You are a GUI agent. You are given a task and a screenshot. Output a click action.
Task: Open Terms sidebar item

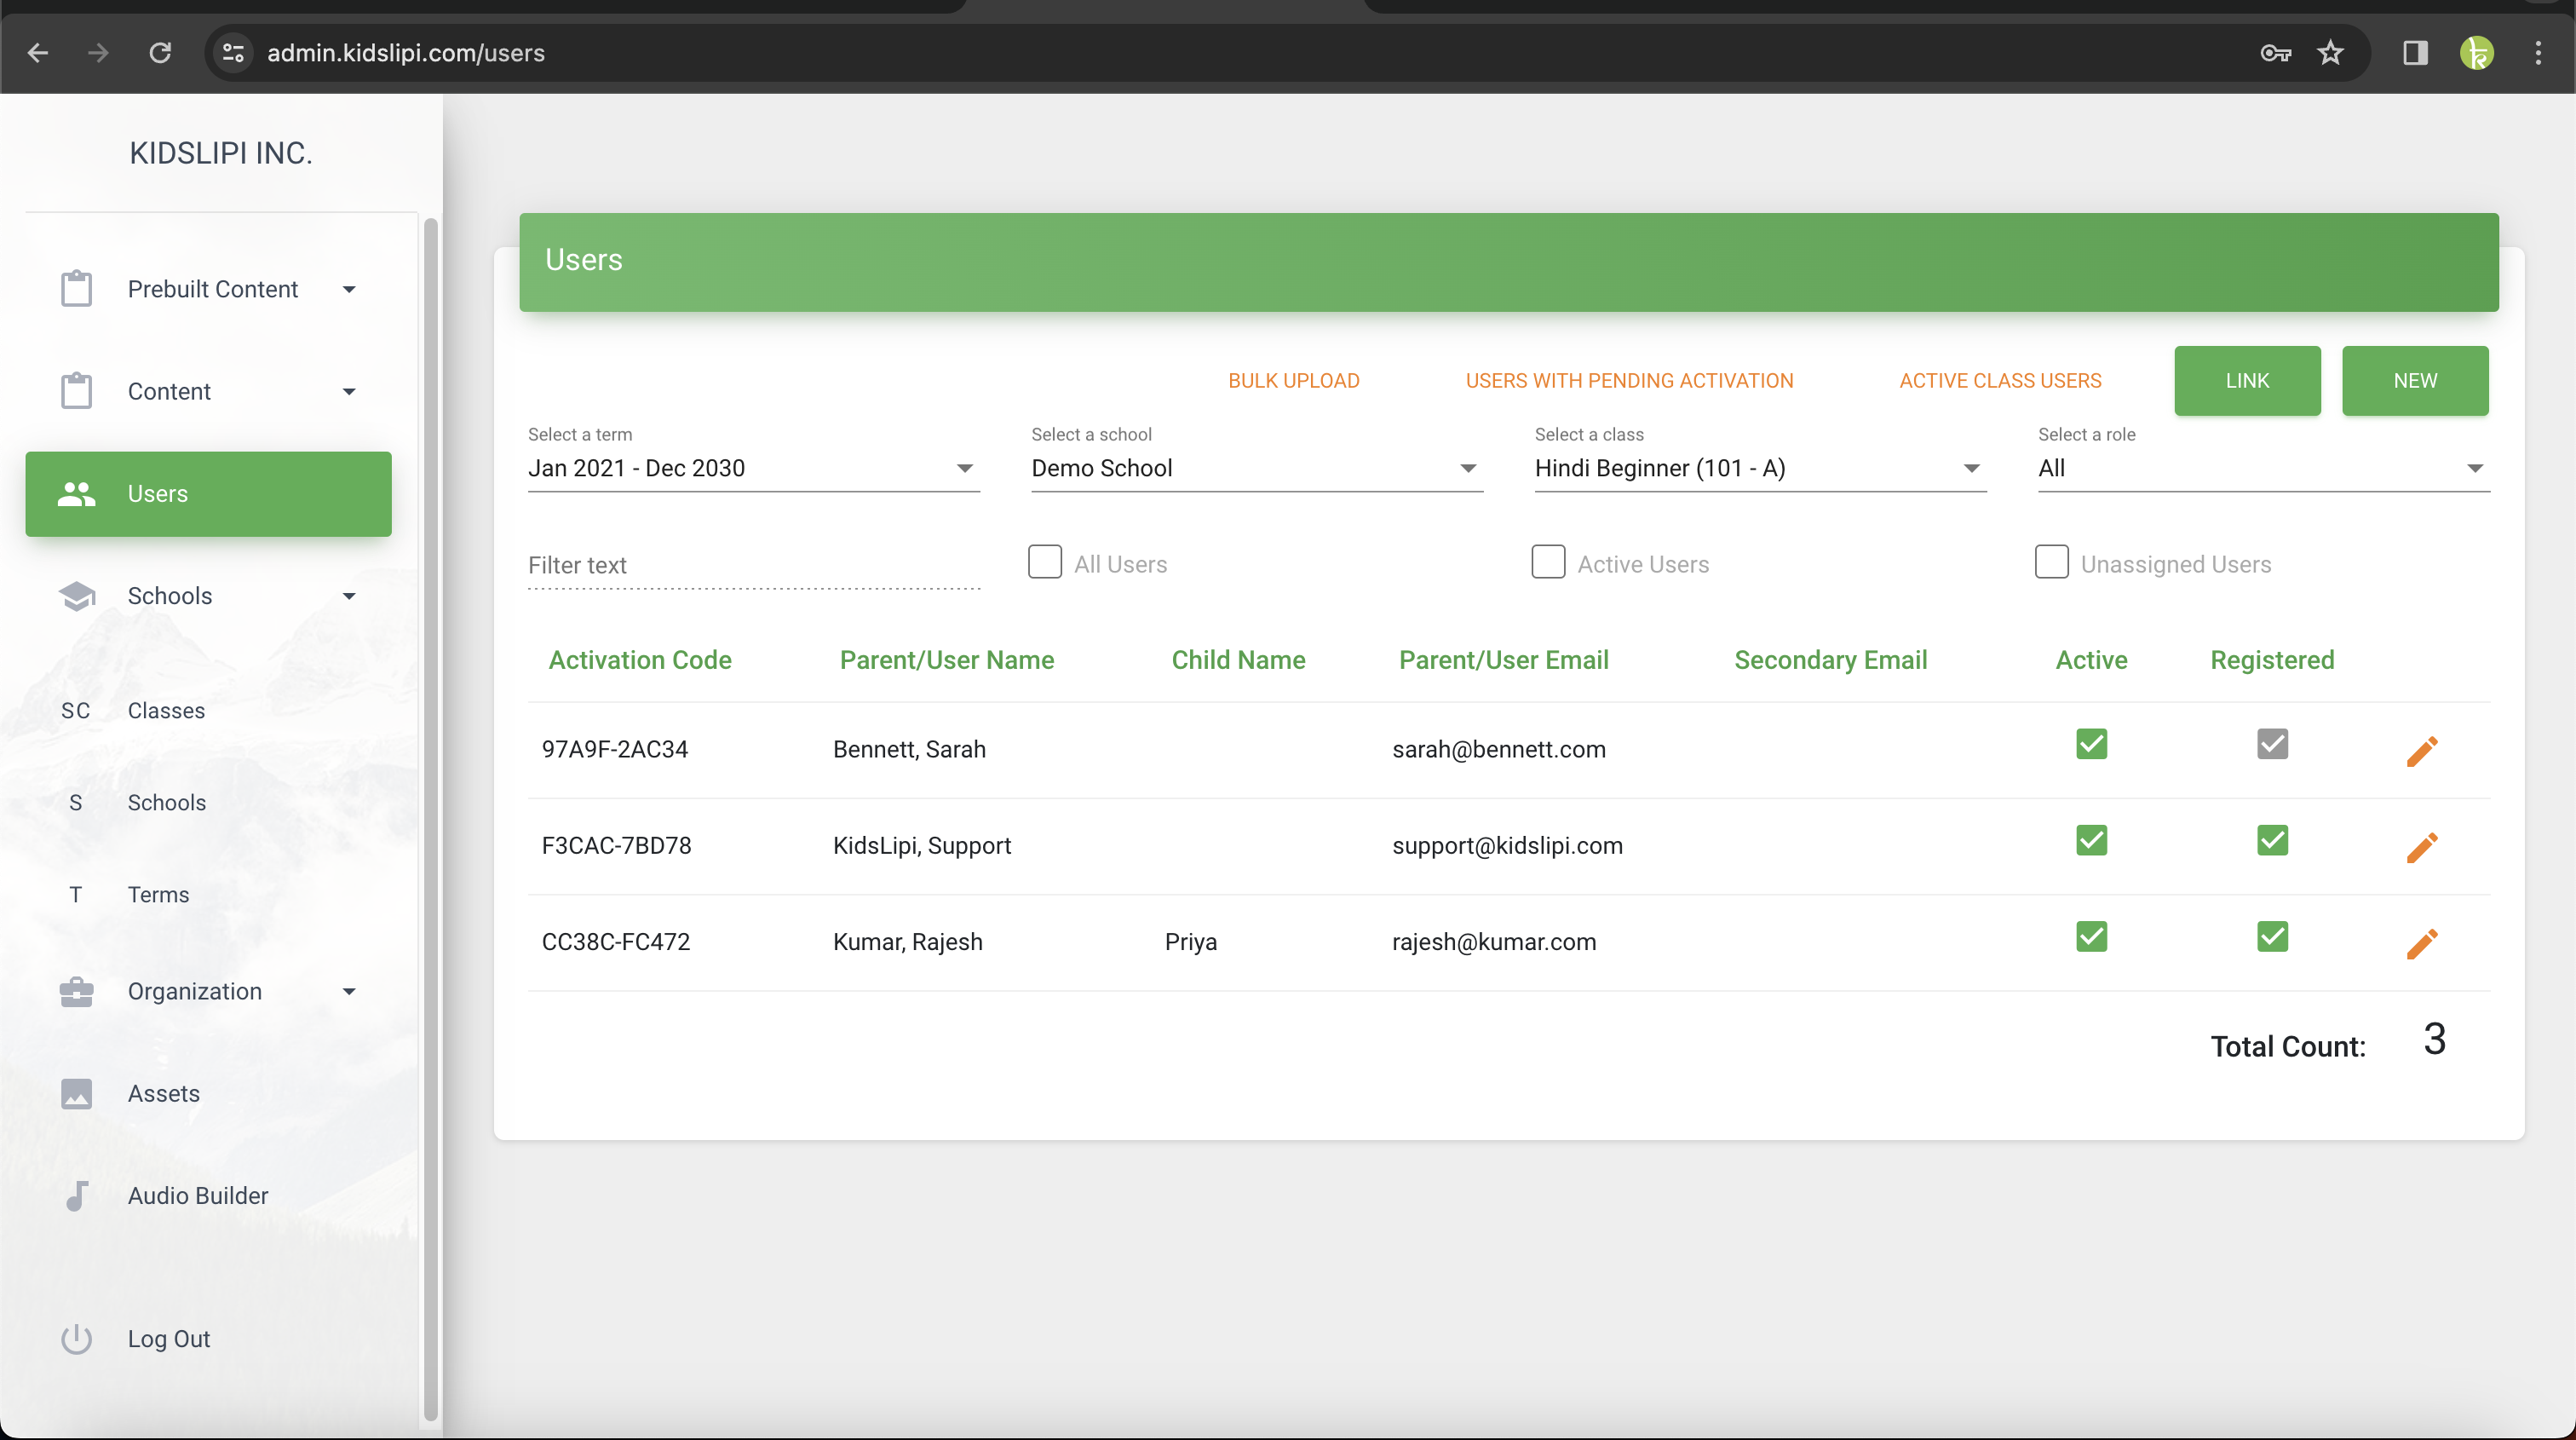pyautogui.click(x=158, y=894)
